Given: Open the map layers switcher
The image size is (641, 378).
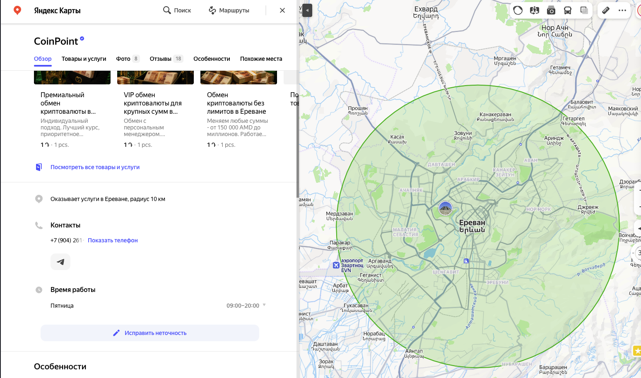Looking at the screenshot, I should click(x=584, y=10).
